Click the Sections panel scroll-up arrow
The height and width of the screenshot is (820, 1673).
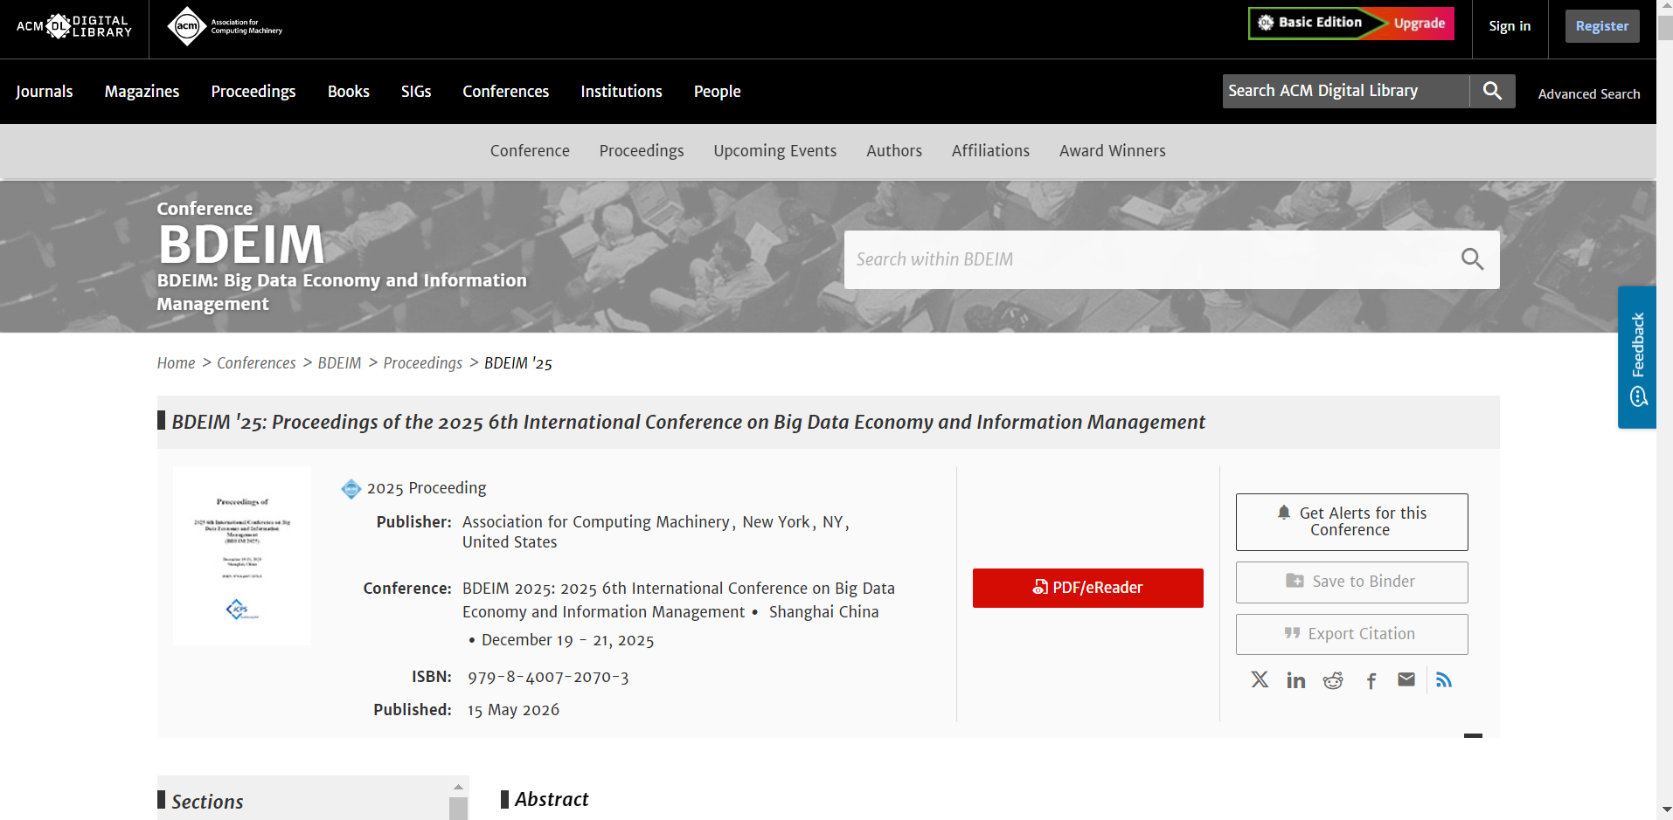tap(458, 787)
